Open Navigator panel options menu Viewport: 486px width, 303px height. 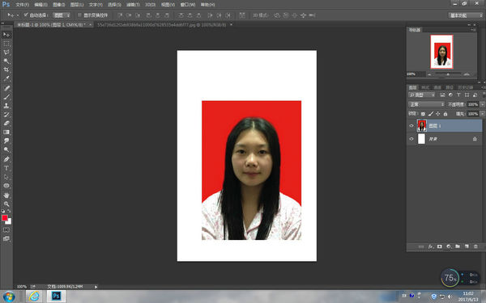pyautogui.click(x=473, y=30)
